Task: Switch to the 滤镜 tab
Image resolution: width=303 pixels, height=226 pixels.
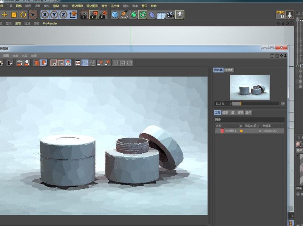Action: coord(240,112)
